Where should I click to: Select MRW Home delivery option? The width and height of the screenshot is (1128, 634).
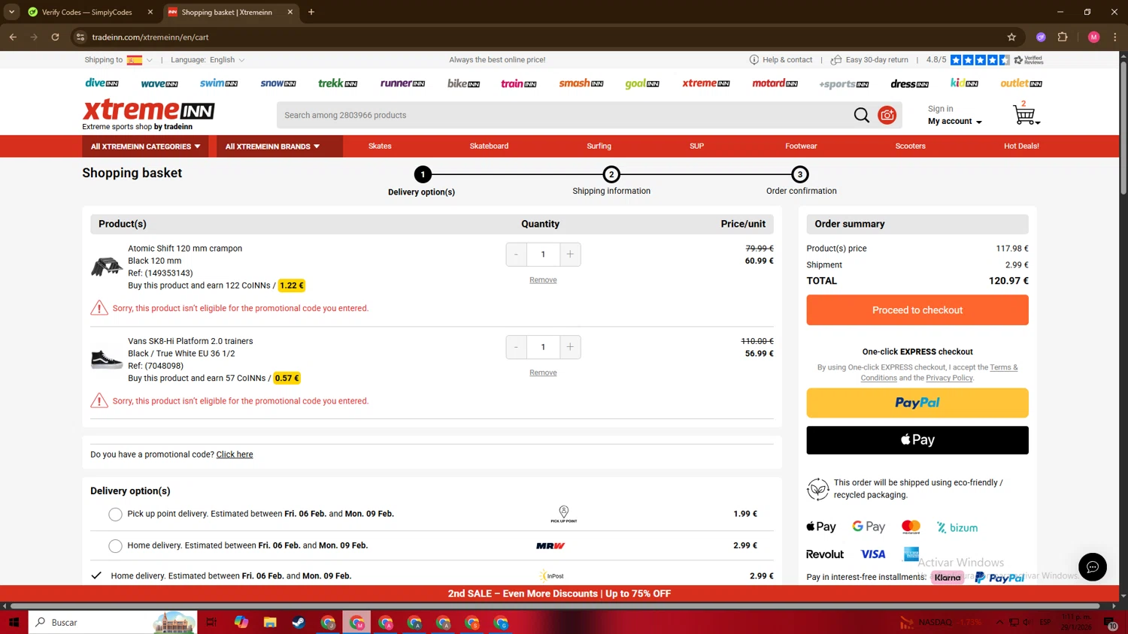115,546
